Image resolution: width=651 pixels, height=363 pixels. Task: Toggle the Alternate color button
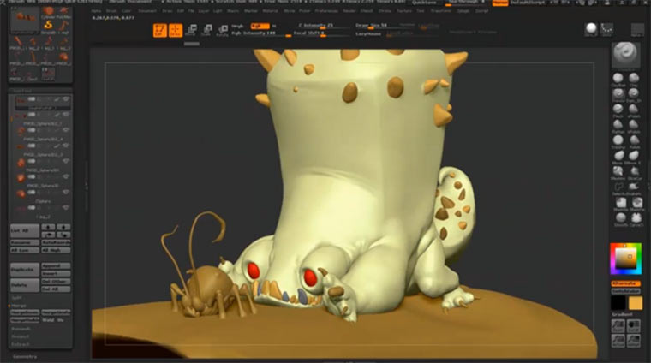click(625, 283)
